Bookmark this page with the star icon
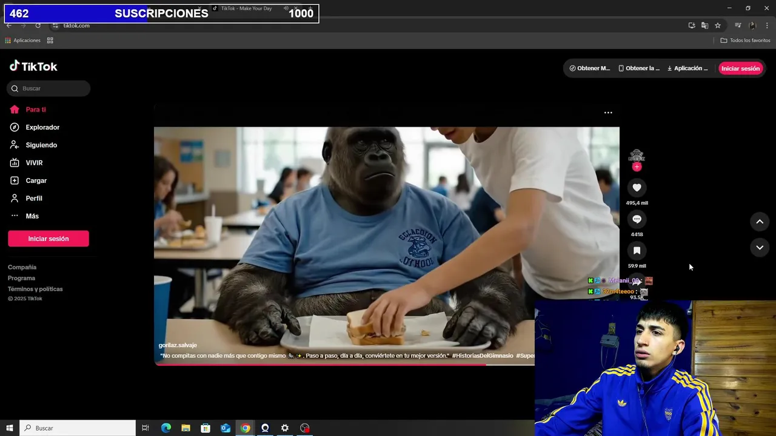Image resolution: width=776 pixels, height=436 pixels. pos(718,25)
